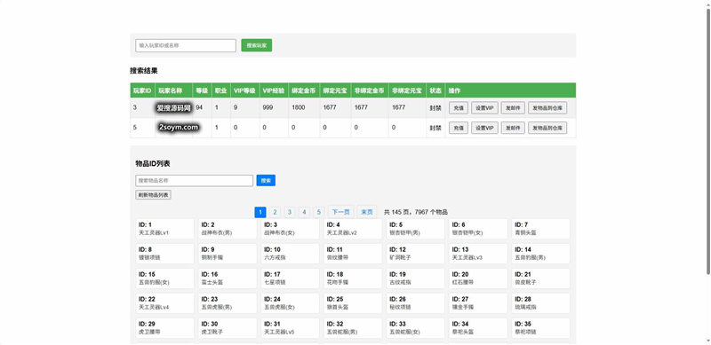Go to pagination page 5

point(319,212)
